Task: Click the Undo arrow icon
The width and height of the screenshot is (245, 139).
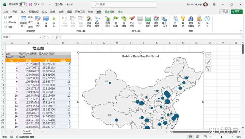Action: point(36,4)
